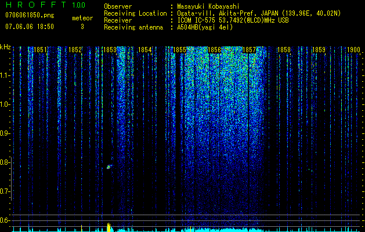The height and width of the screenshot is (232, 365).
Task: Click the Observer label
Action: pos(118,6)
